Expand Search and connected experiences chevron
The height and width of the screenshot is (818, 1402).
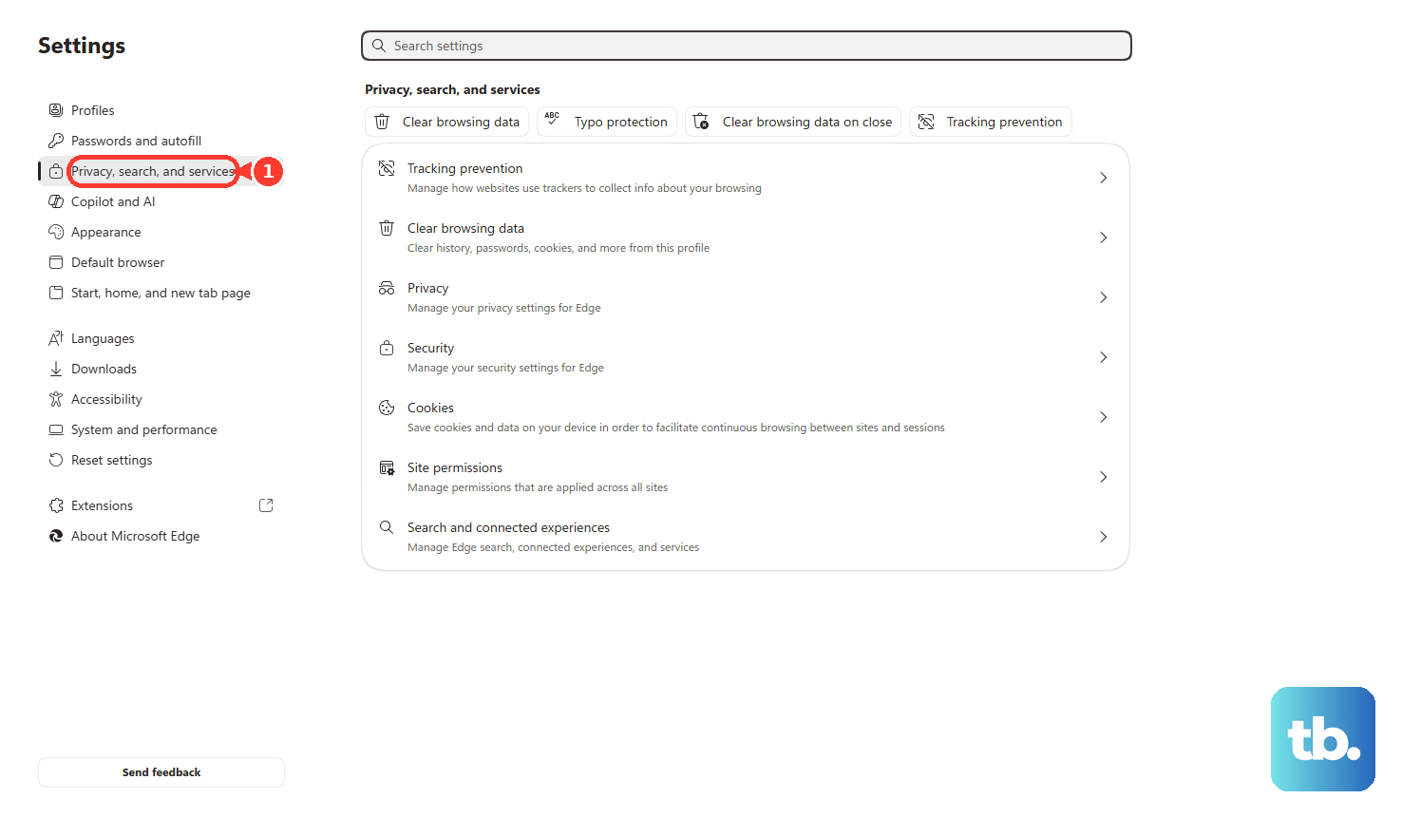1103,537
